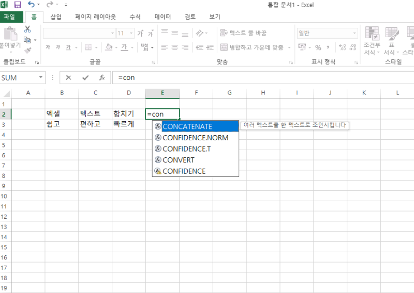
Task: Switch to the 수식 tab
Action: [x=135, y=17]
